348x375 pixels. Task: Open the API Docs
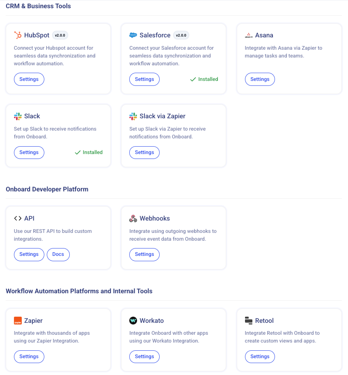[58, 254]
